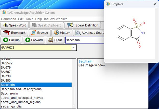The width and height of the screenshot is (159, 109).
Task: Select SA 687 in the list
Action: (x=36, y=72)
